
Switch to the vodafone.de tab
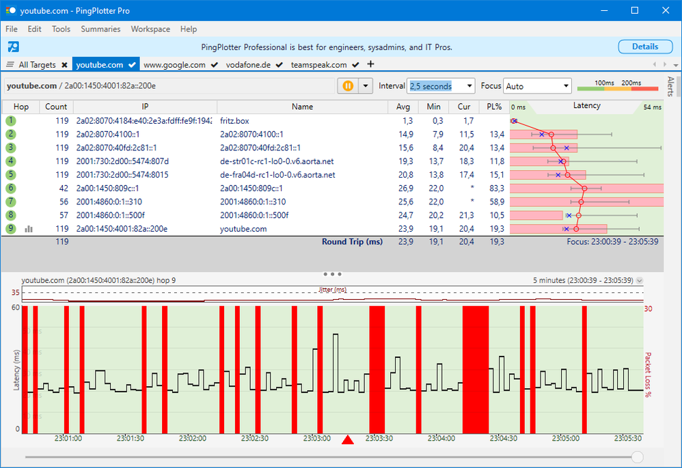pos(249,65)
